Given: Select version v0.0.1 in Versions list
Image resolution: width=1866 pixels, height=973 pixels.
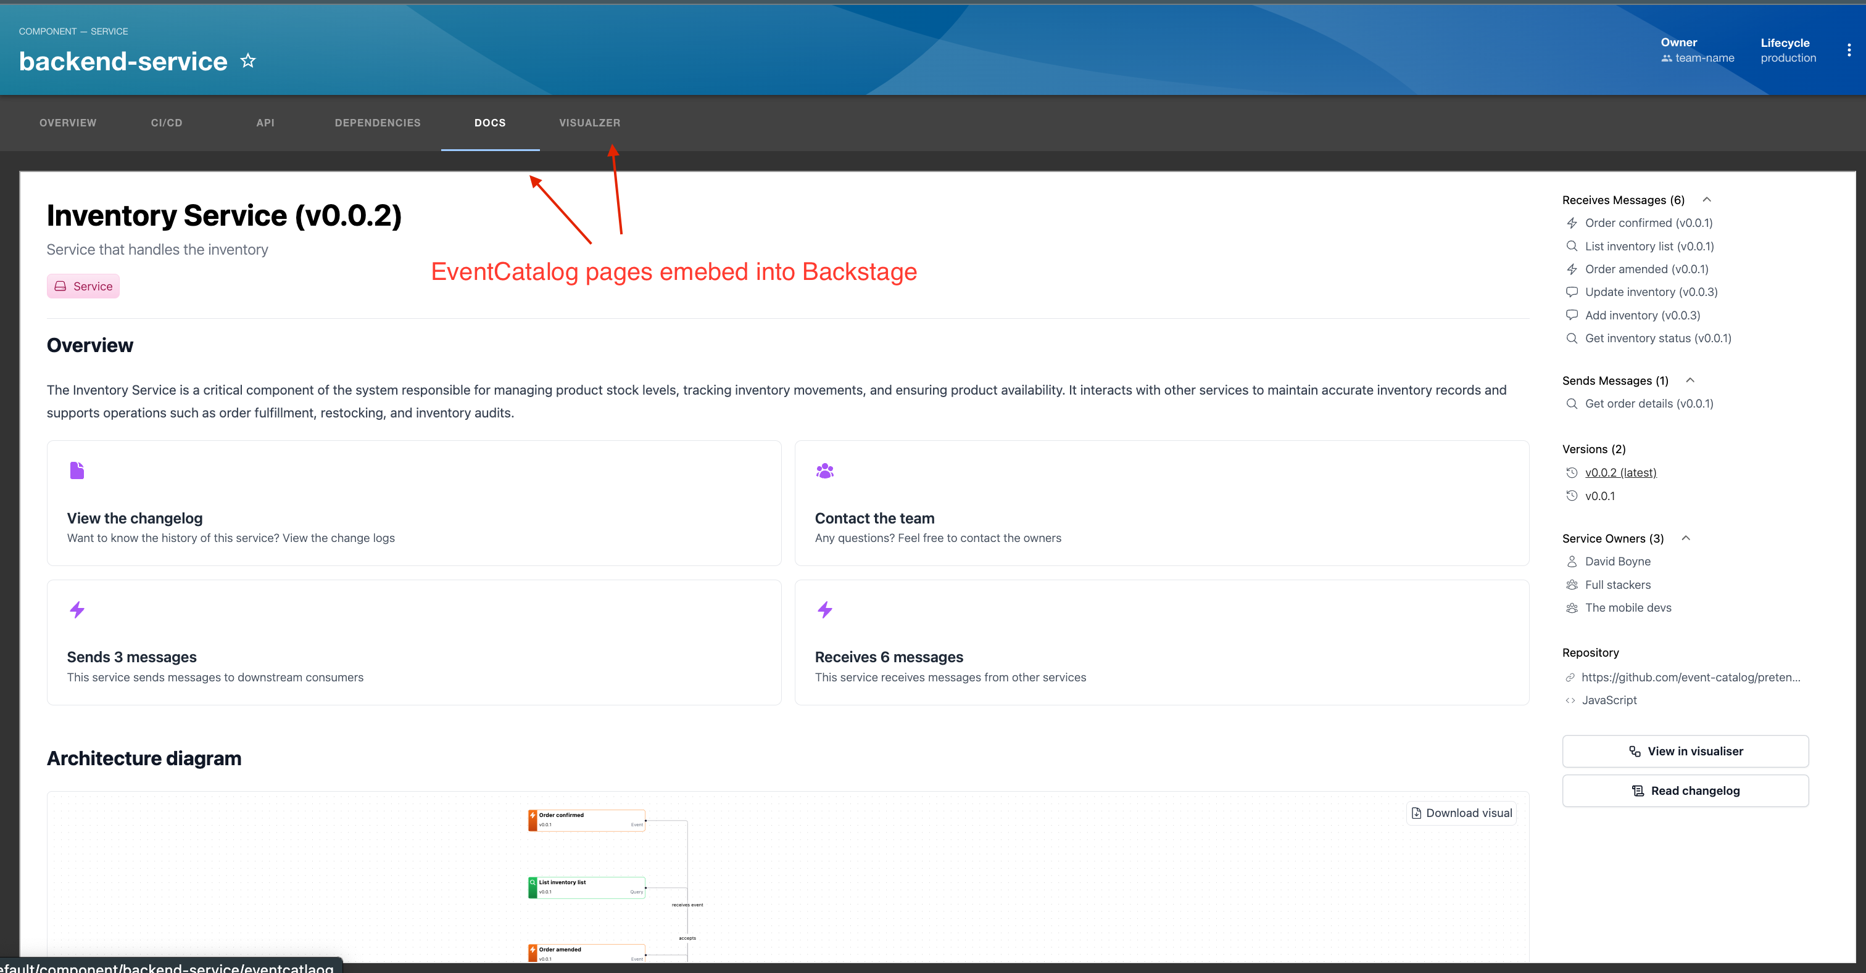Looking at the screenshot, I should tap(1599, 496).
